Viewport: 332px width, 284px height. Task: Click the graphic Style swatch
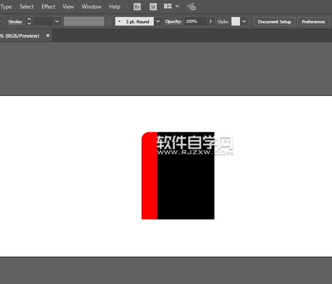pyautogui.click(x=236, y=22)
